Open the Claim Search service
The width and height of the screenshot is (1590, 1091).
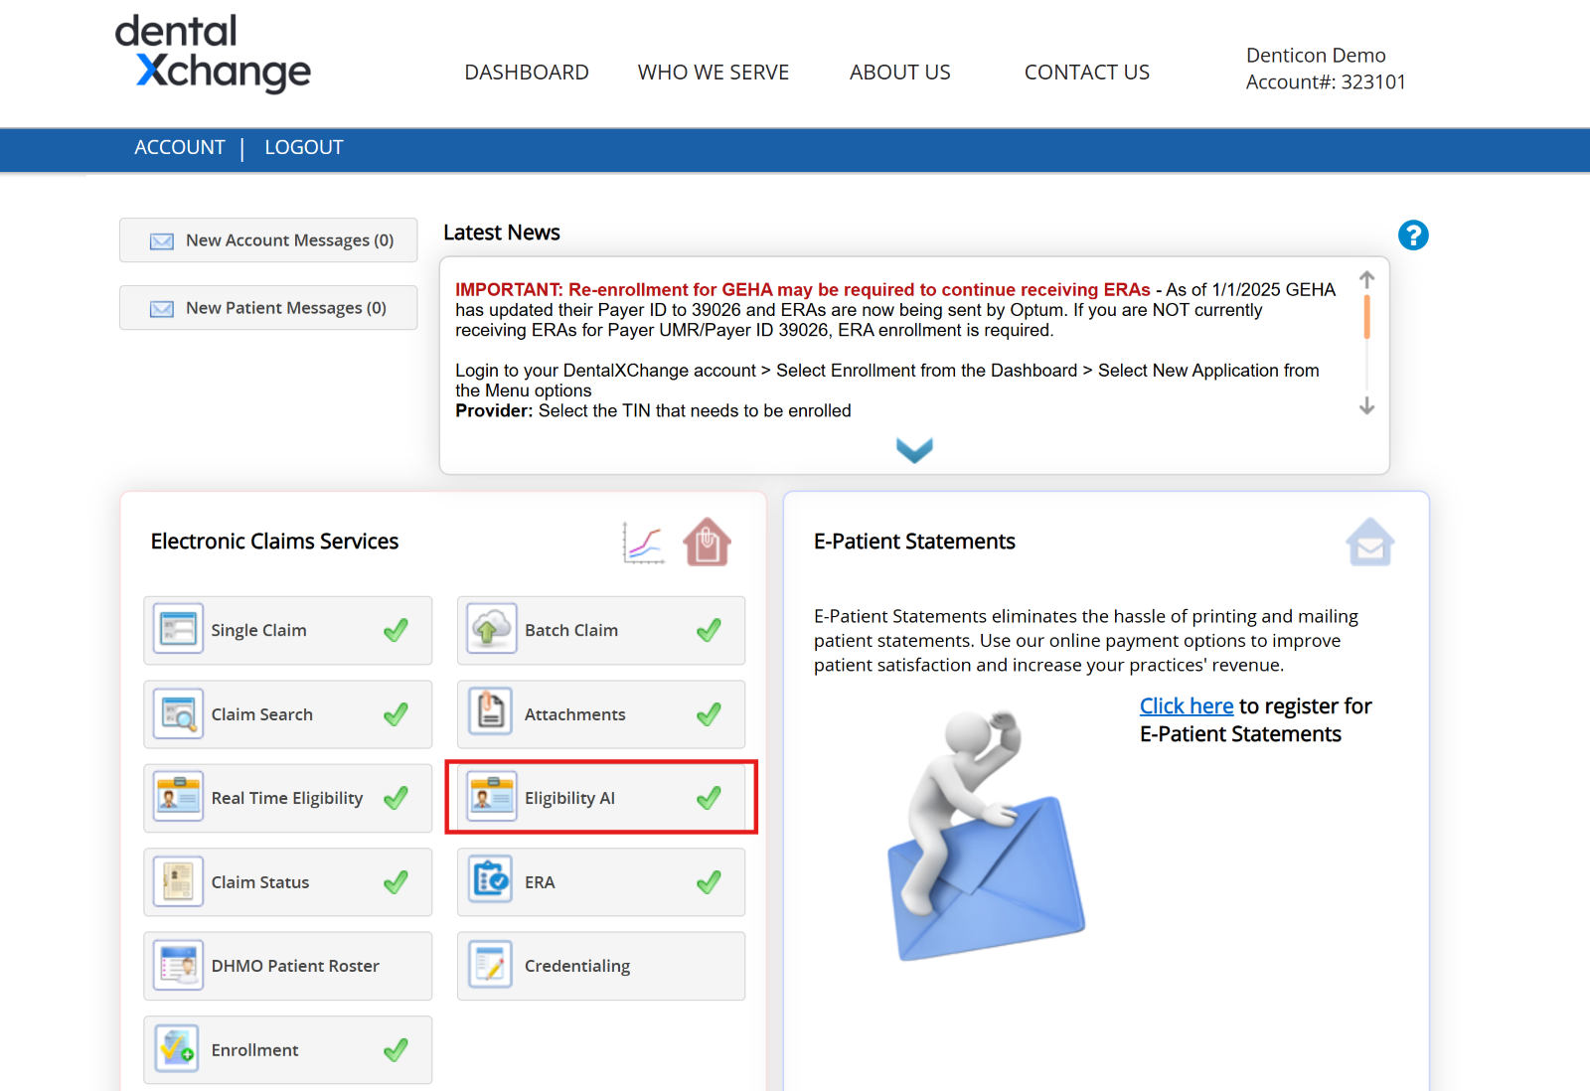(288, 714)
